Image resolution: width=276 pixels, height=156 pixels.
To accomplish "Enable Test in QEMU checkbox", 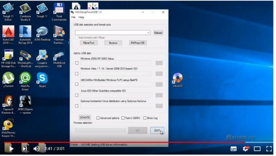I will [123, 118].
